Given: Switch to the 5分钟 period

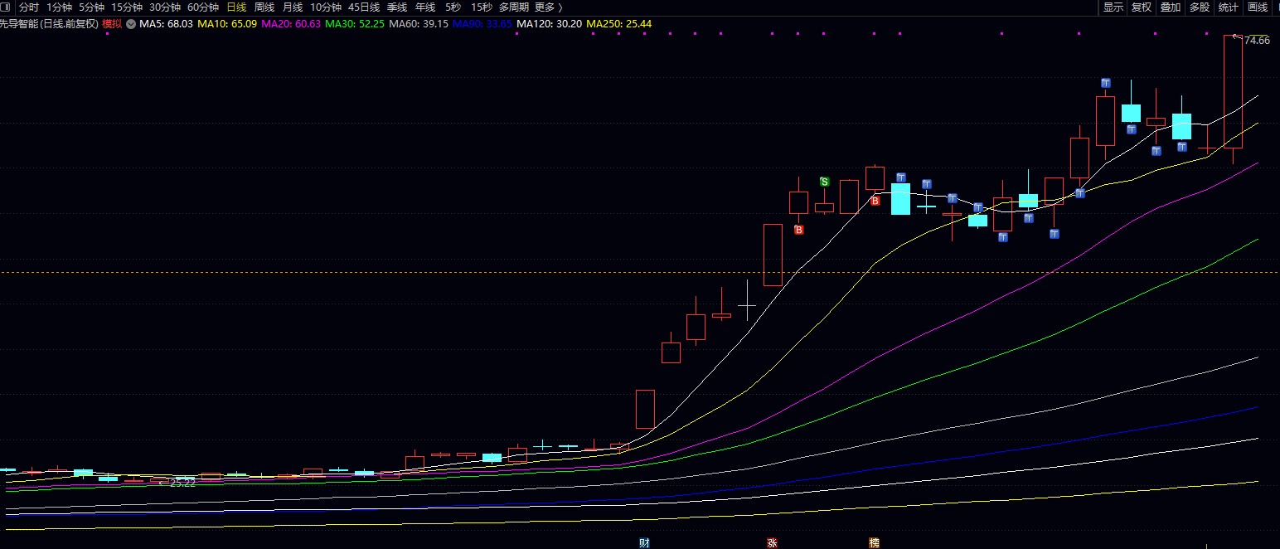Looking at the screenshot, I should pyautogui.click(x=91, y=7).
